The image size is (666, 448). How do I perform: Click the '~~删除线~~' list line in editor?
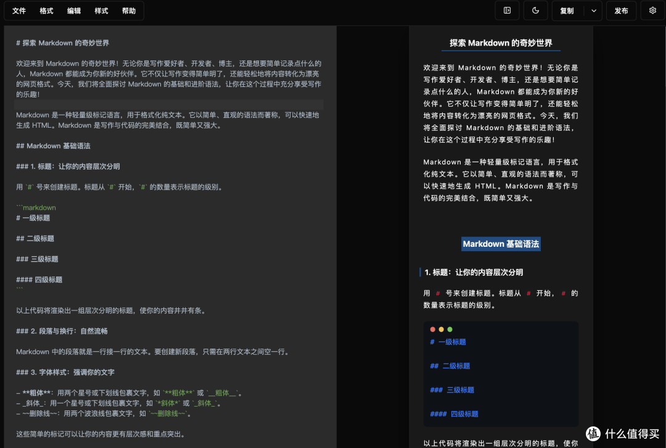click(x=104, y=413)
